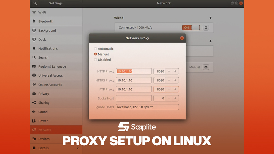The height and width of the screenshot is (154, 274).
Task: Increase the HTTPS Proxy port
Action: [175, 80]
